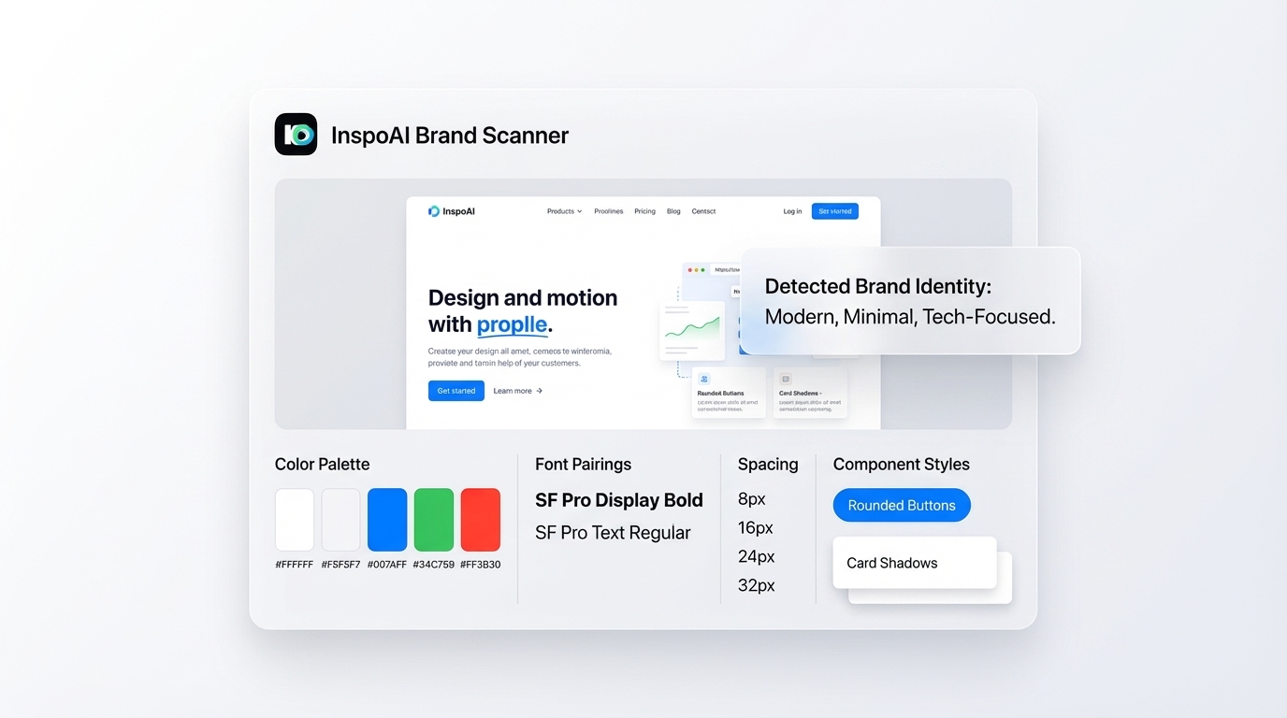Select the #007AFF blue color swatch

pyautogui.click(x=387, y=519)
